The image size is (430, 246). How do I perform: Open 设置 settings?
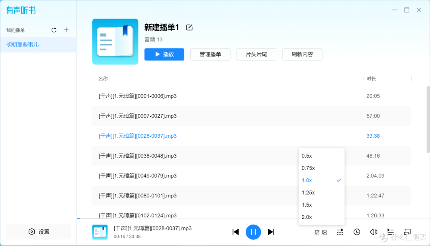pos(39,232)
